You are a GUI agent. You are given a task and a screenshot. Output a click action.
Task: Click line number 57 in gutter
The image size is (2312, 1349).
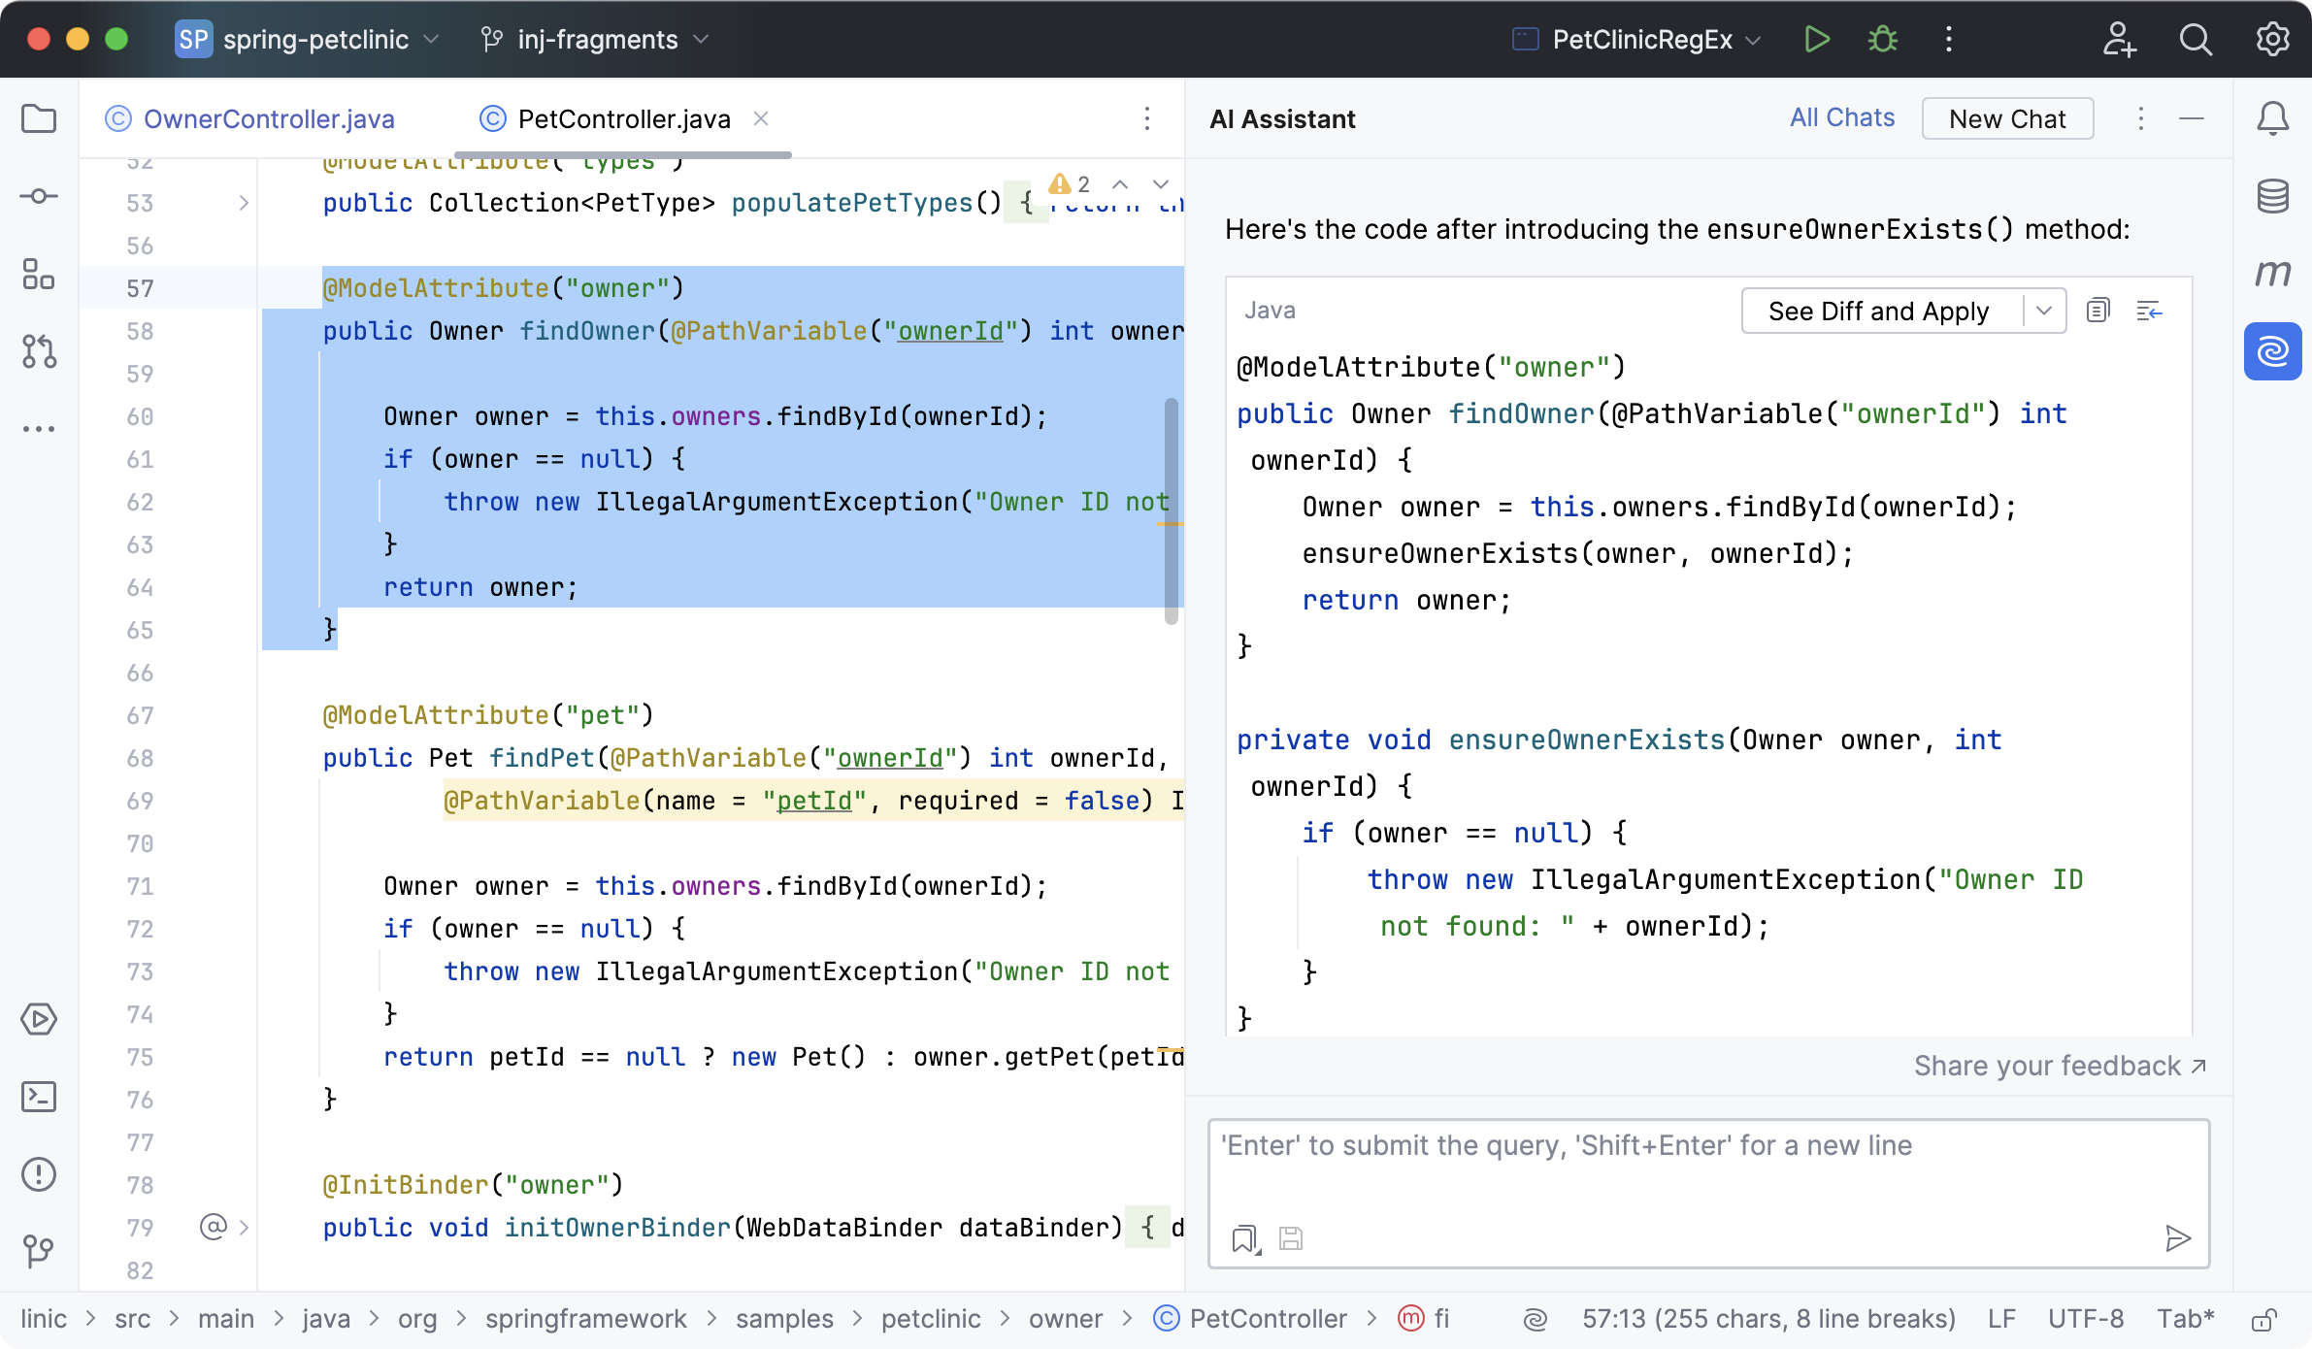pos(140,288)
